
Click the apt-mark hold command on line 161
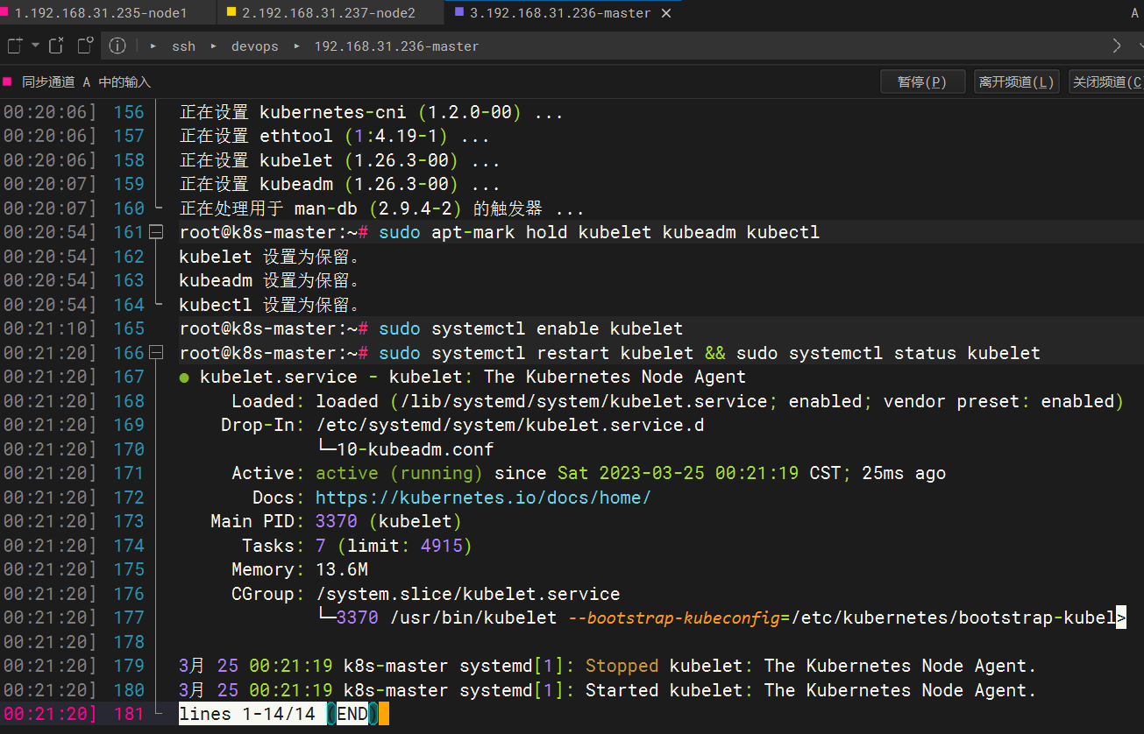(x=600, y=232)
